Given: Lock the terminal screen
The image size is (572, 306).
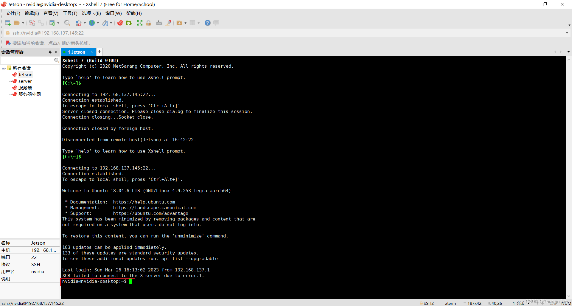Looking at the screenshot, I should coord(148,23).
